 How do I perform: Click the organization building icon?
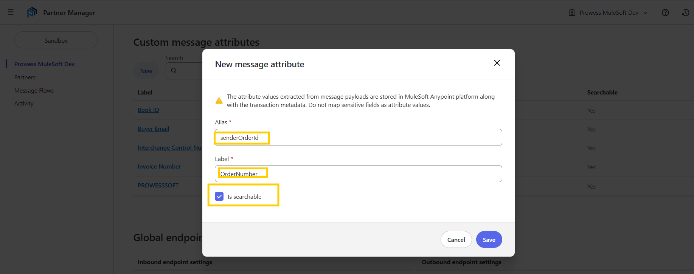click(572, 13)
